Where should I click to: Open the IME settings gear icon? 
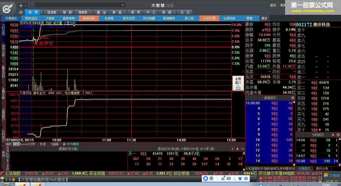(x=246, y=178)
